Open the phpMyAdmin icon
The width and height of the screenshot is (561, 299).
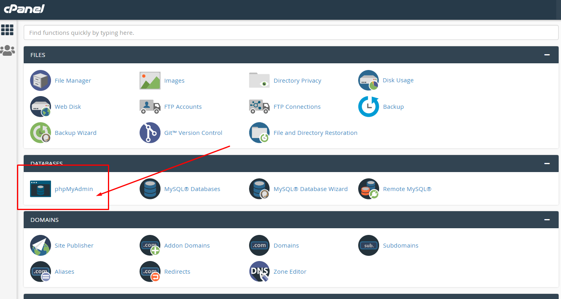tap(41, 189)
